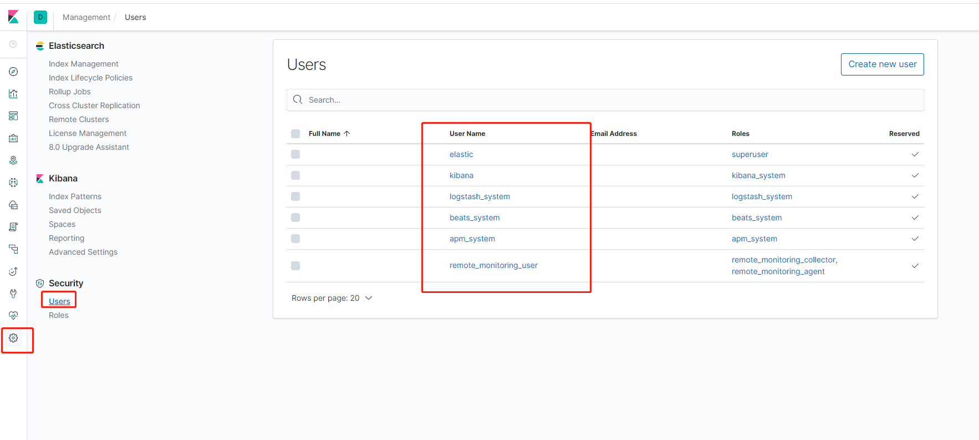979x440 pixels.
Task: Open the kibana_system role link
Action: (x=758, y=175)
